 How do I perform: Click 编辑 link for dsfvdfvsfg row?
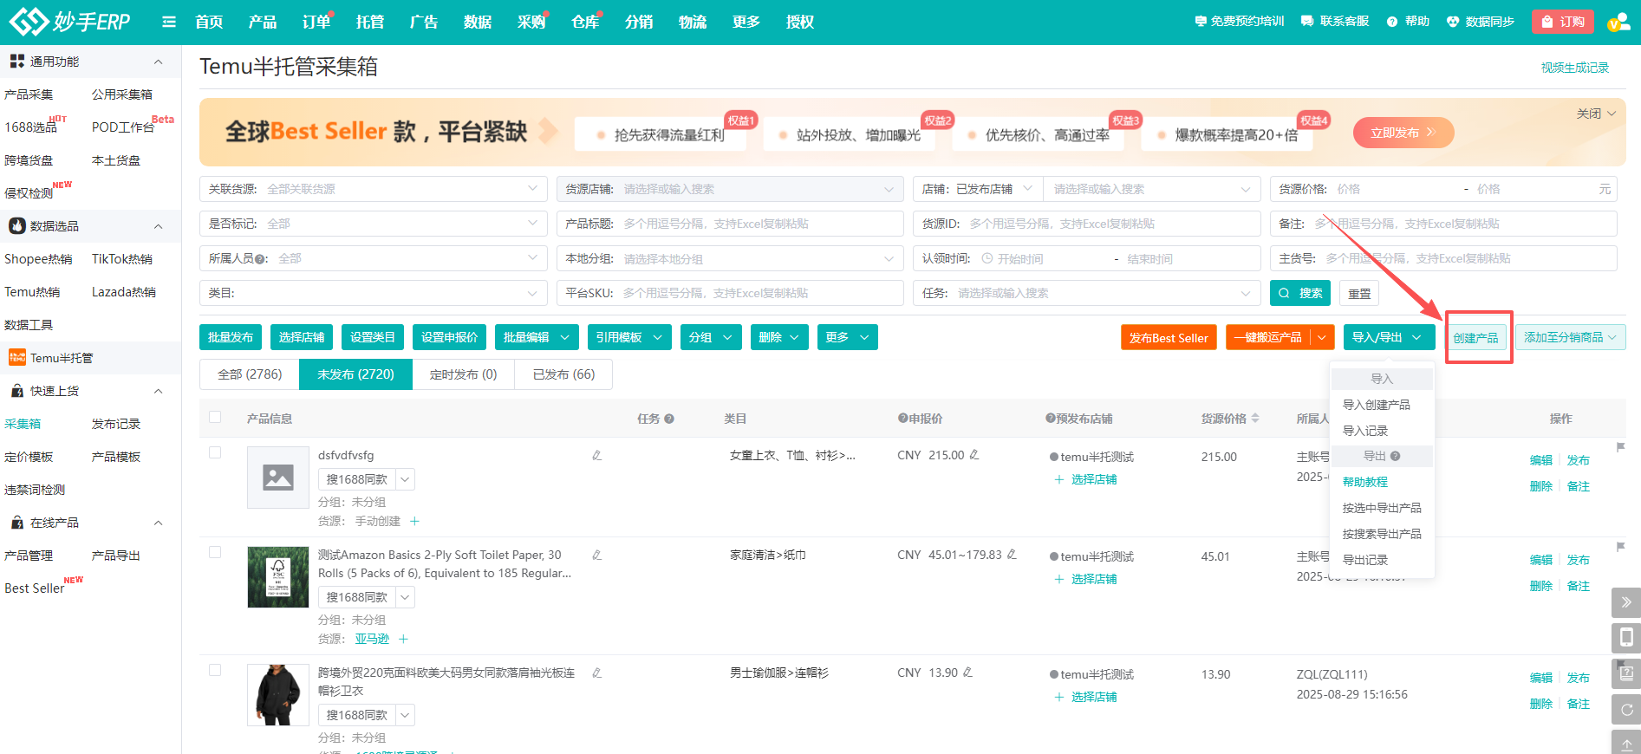(1541, 460)
